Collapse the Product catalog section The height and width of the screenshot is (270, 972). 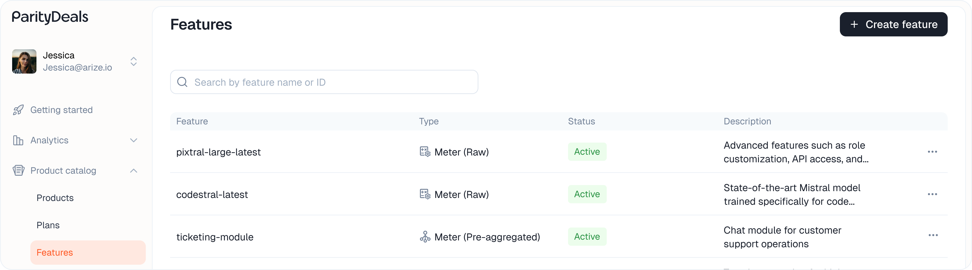click(134, 171)
